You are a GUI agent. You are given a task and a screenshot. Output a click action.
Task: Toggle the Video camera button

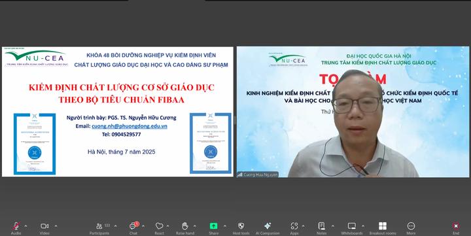click(44, 226)
